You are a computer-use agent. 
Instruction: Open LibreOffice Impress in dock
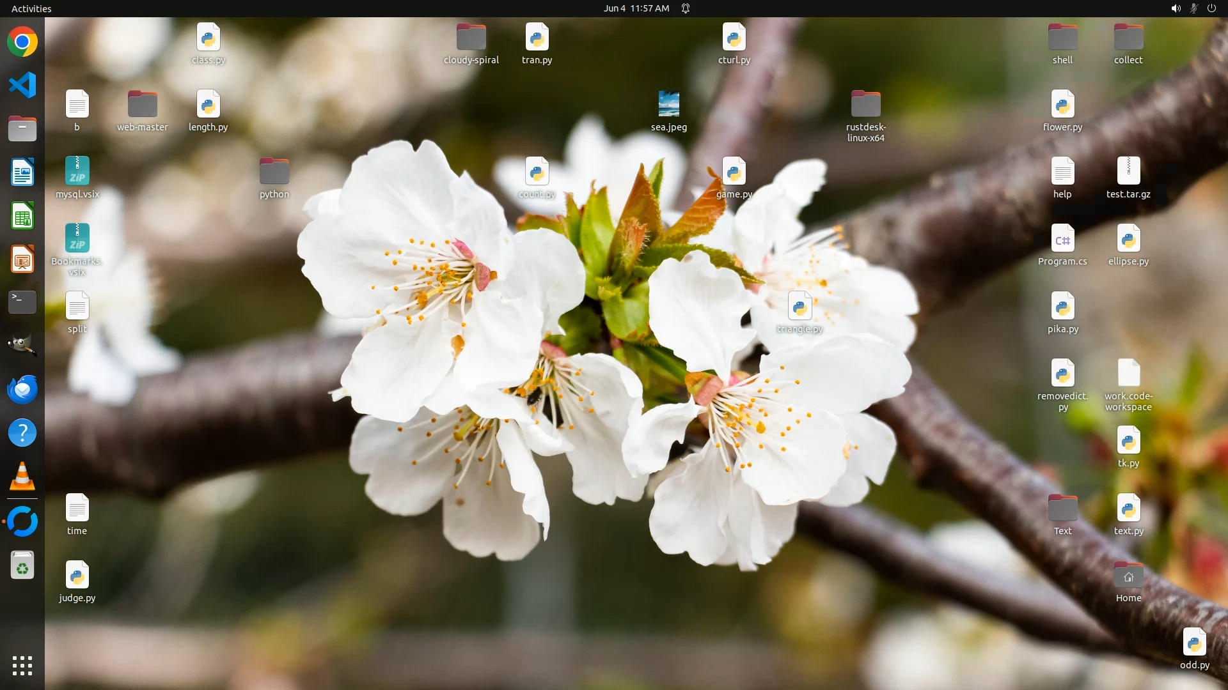22,259
